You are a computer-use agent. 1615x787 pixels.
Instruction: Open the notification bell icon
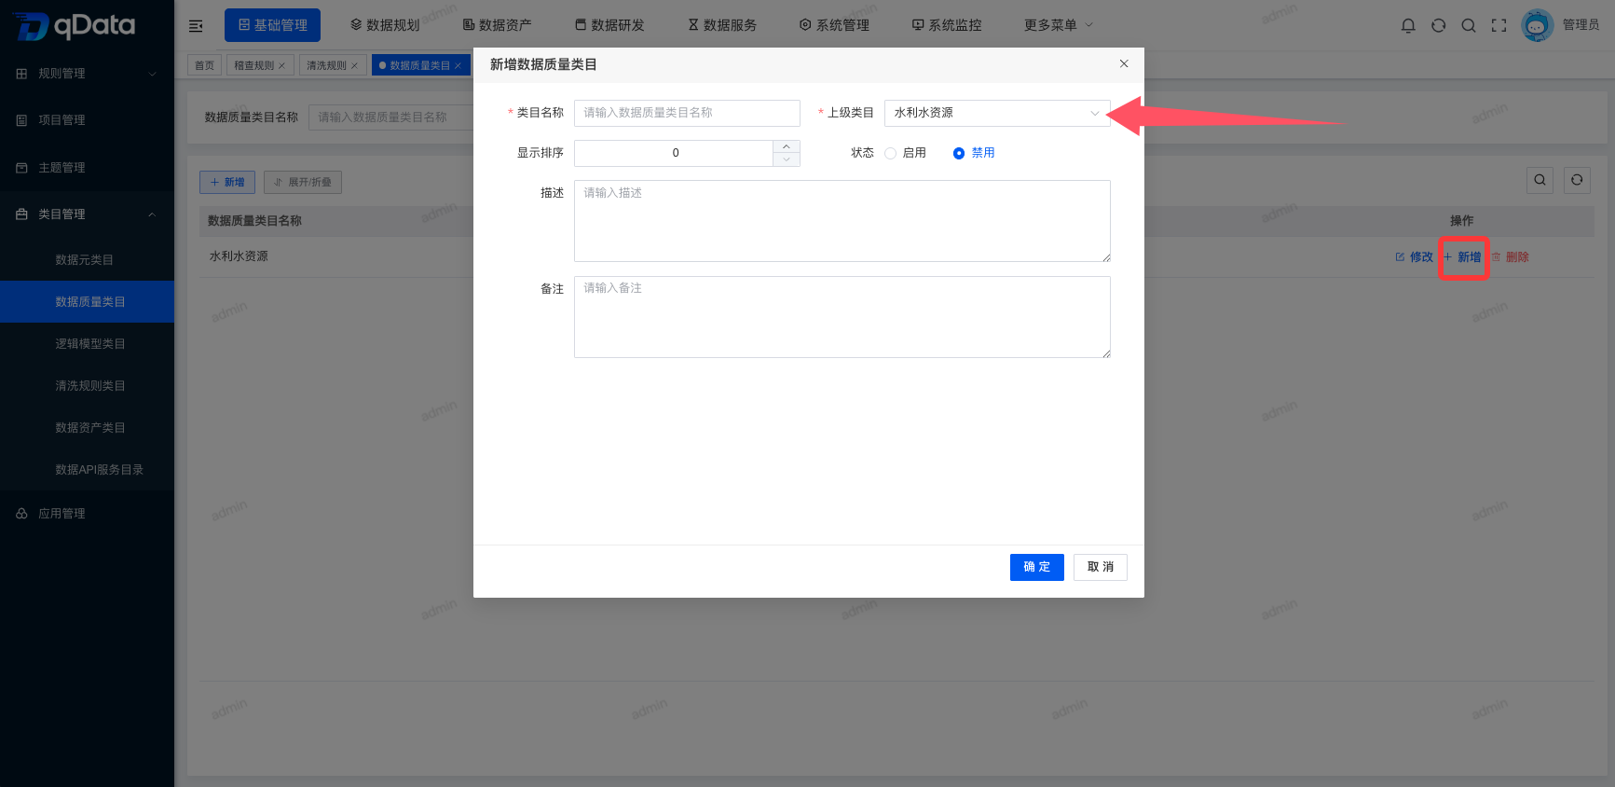point(1408,25)
